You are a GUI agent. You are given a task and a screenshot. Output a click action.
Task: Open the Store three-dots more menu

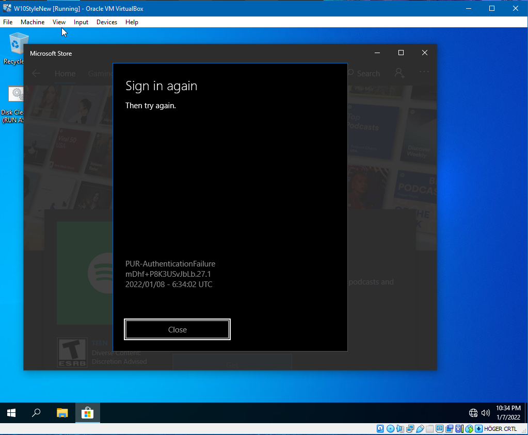point(424,72)
